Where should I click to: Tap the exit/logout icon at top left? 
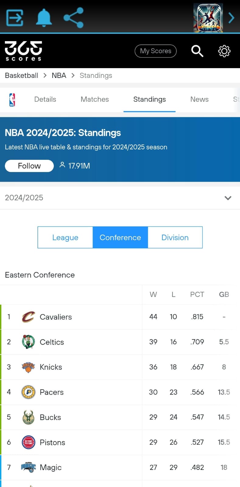[x=15, y=18]
